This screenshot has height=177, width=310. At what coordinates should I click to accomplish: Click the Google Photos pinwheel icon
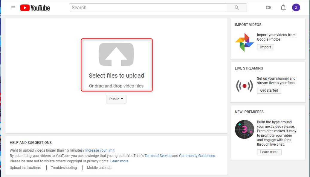pos(244,42)
